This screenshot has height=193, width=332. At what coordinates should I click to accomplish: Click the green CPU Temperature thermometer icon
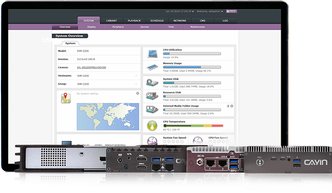click(153, 126)
